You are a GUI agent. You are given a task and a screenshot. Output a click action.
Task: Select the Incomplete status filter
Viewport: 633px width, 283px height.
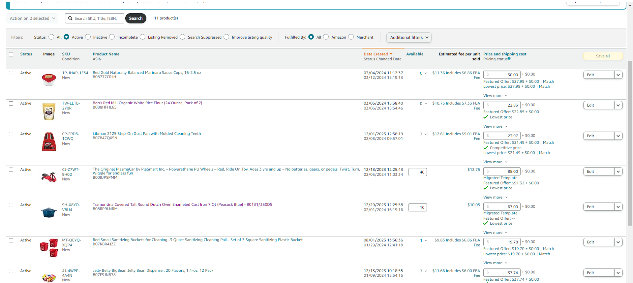click(112, 37)
